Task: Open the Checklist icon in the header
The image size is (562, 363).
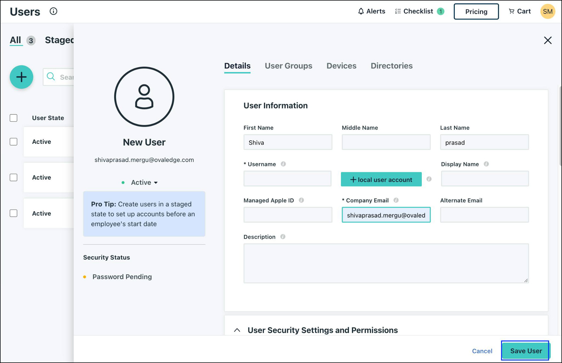Action: click(x=398, y=11)
